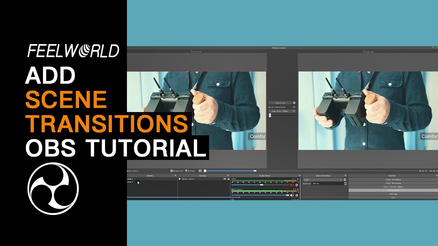438x246 pixels.
Task: Click the media playback seek bar
Action: click(x=312, y=171)
